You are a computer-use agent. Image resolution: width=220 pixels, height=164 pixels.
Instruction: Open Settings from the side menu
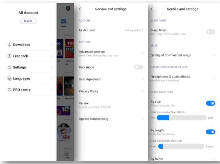[30, 67]
